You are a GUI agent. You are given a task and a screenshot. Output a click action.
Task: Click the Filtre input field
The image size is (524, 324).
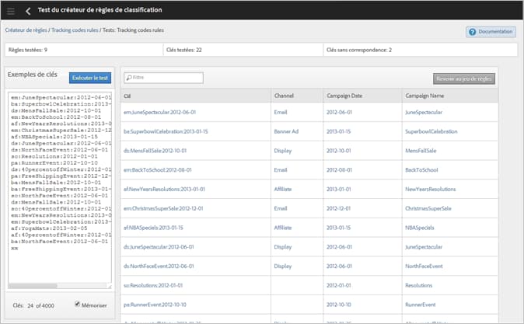[x=163, y=78]
